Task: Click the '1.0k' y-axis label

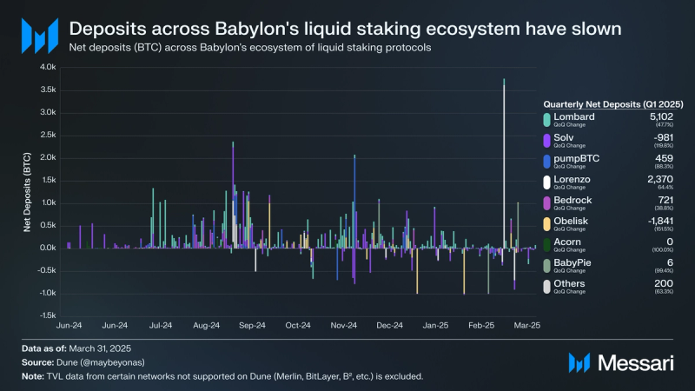Action: (48, 202)
